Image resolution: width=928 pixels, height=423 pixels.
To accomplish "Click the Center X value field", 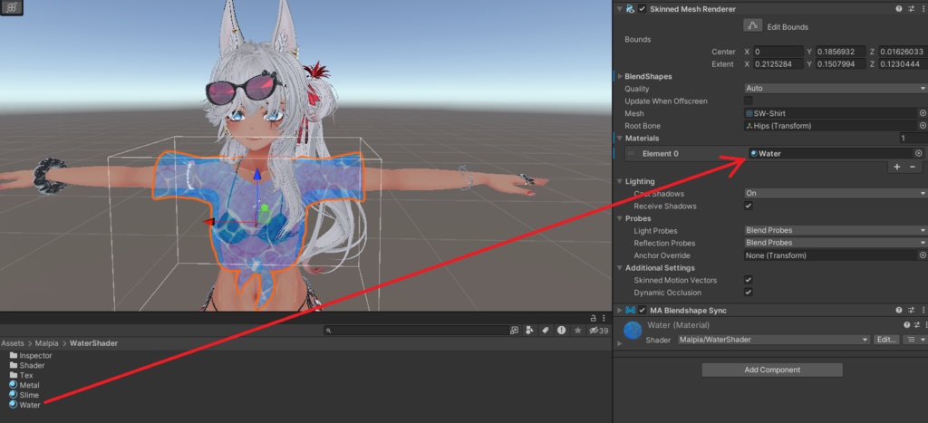I will pos(778,52).
